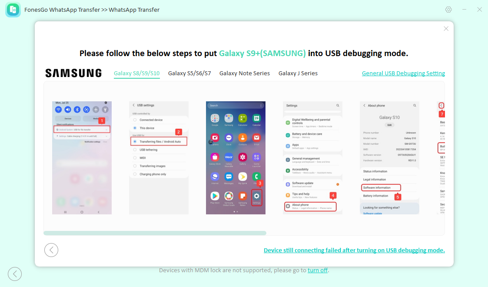Click the outer back arrow at bottom-left
This screenshot has height=287, width=488.
pyautogui.click(x=15, y=274)
